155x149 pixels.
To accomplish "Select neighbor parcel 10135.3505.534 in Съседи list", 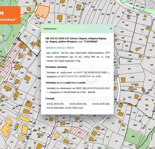I will [x=55, y=104].
